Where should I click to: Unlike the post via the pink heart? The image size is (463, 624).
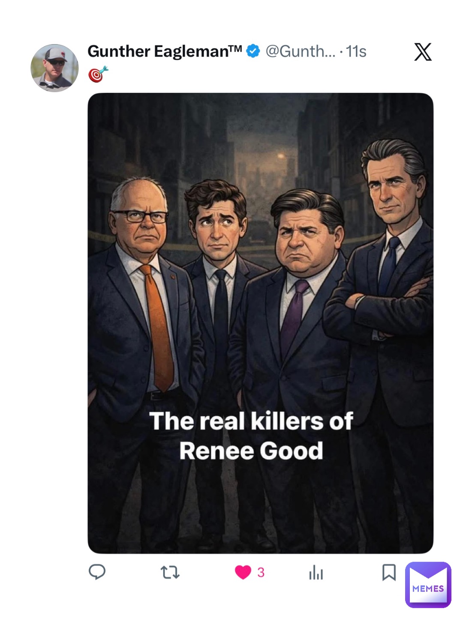pos(243,572)
